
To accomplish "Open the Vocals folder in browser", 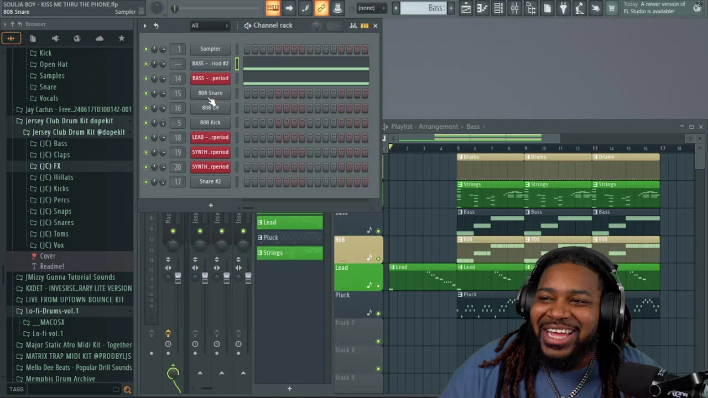I will (x=48, y=98).
